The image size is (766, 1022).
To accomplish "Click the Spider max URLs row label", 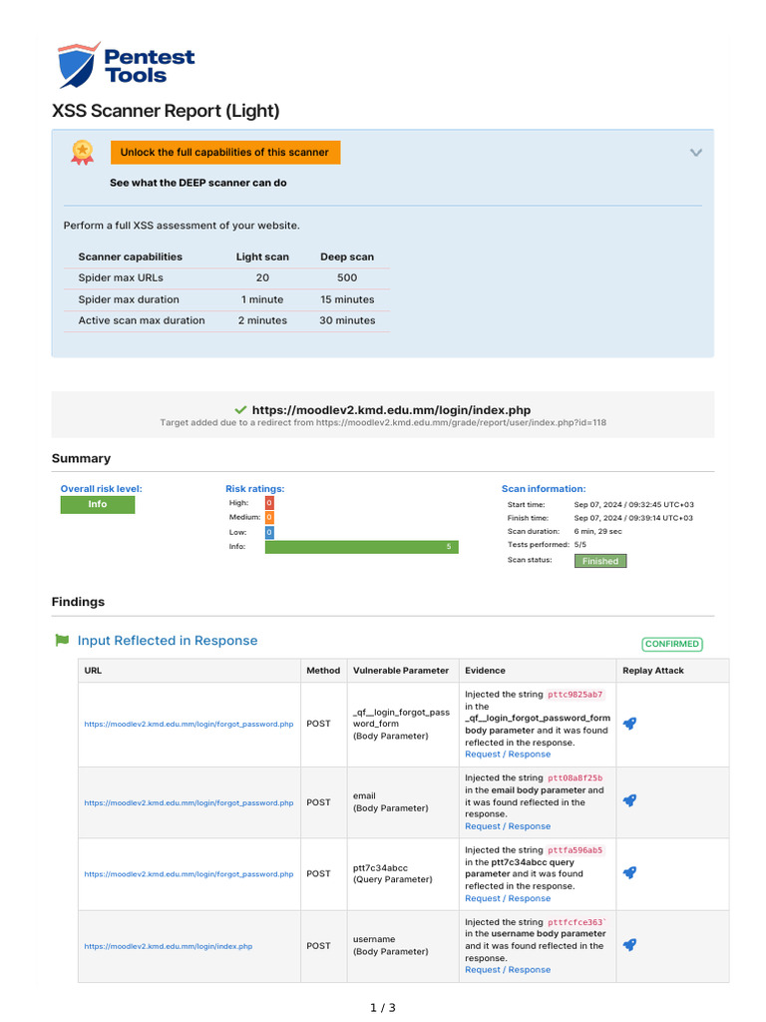I will pyautogui.click(x=121, y=277).
